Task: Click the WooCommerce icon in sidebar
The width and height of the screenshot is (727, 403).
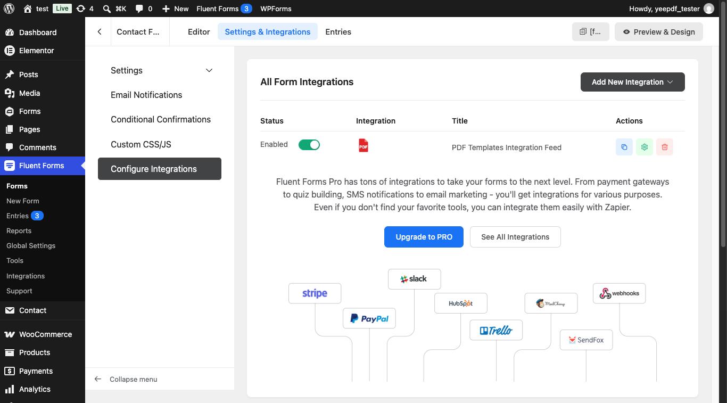Action: click(10, 334)
